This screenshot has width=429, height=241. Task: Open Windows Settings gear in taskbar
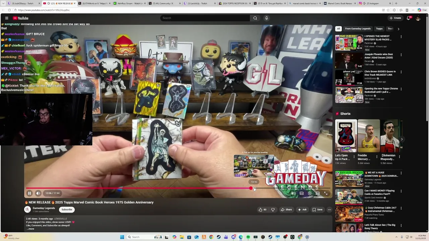307,237
